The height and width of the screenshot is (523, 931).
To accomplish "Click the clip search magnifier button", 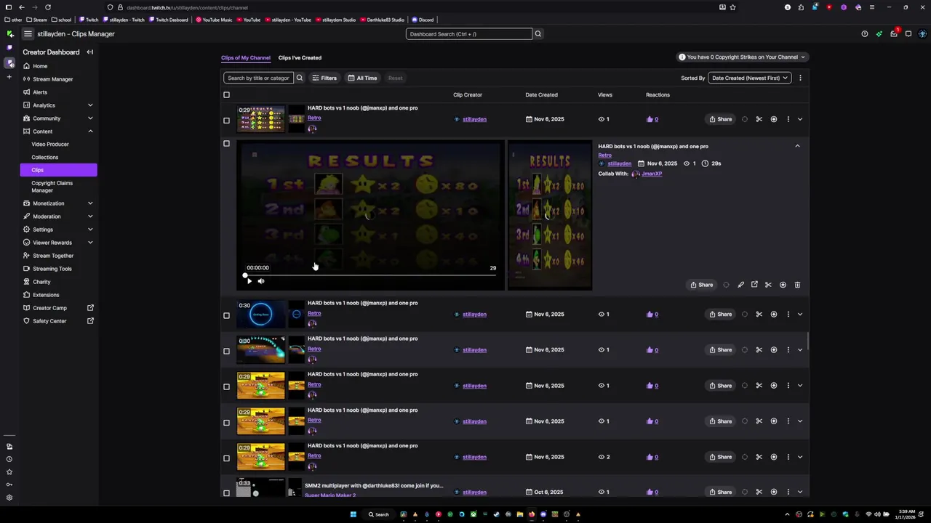I will [299, 78].
